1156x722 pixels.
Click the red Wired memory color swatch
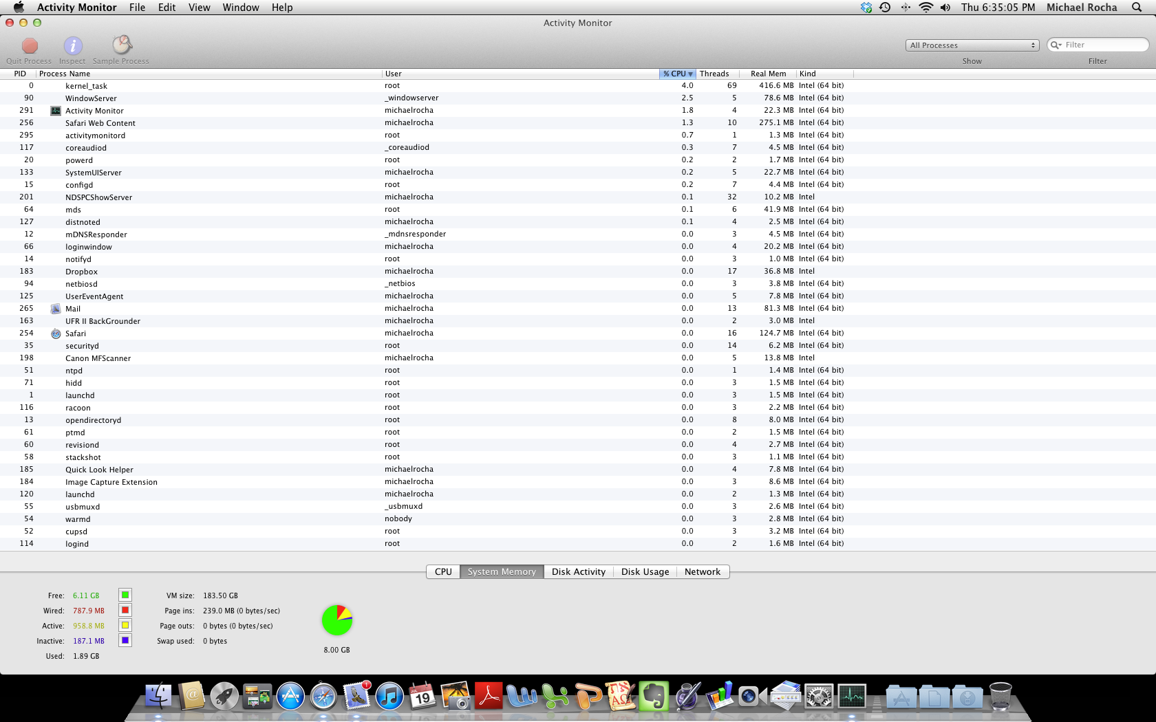coord(125,611)
